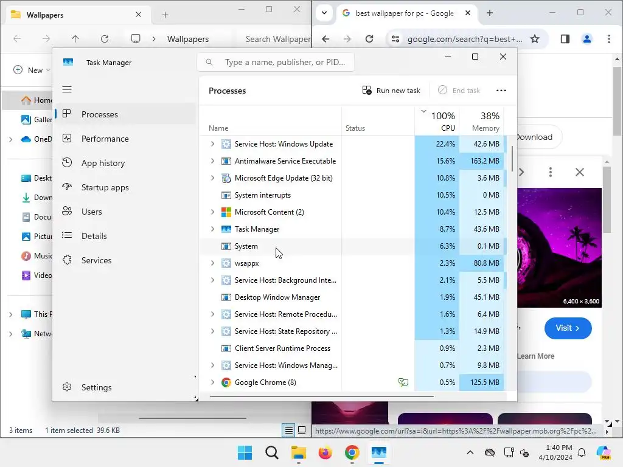
Task: Bookmark this page with star icon
Action: click(x=535, y=39)
